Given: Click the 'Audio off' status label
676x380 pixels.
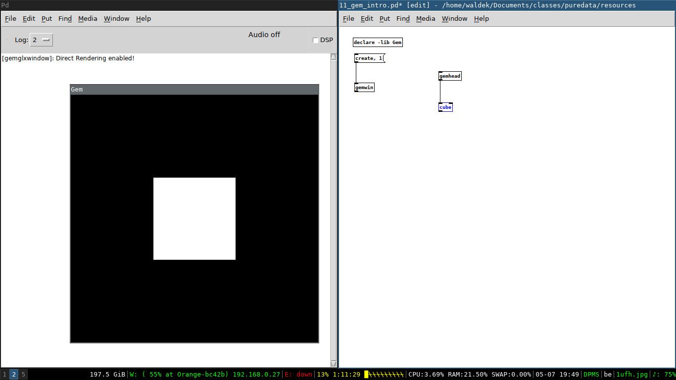Looking at the screenshot, I should (x=264, y=35).
